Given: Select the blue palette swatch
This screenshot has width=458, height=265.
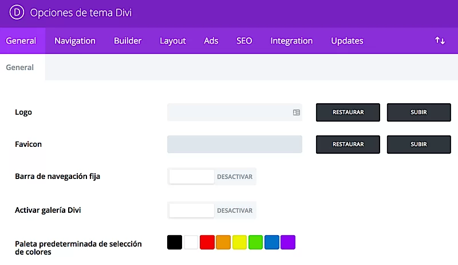Looking at the screenshot, I should pos(272,242).
